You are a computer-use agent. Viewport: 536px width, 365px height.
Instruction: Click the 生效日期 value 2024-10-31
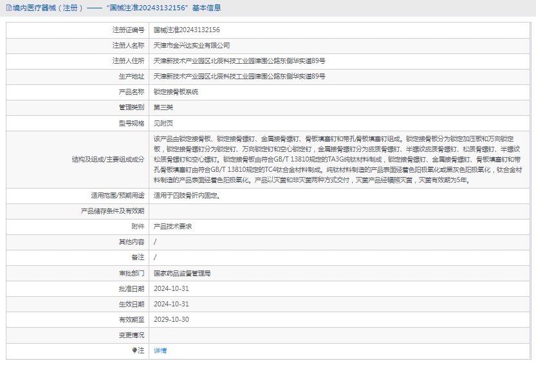[x=171, y=304]
